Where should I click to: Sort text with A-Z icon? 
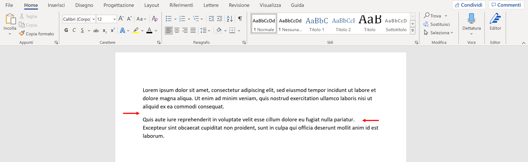coord(230,19)
